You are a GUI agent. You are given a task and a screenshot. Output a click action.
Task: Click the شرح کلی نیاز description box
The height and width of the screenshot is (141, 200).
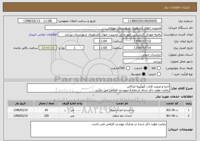(x=98, y=88)
